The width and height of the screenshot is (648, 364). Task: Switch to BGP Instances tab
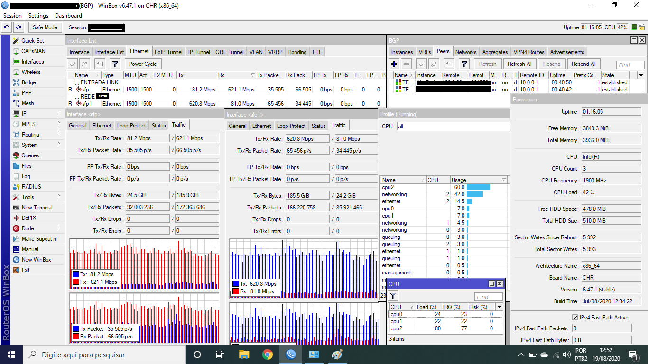pyautogui.click(x=402, y=52)
